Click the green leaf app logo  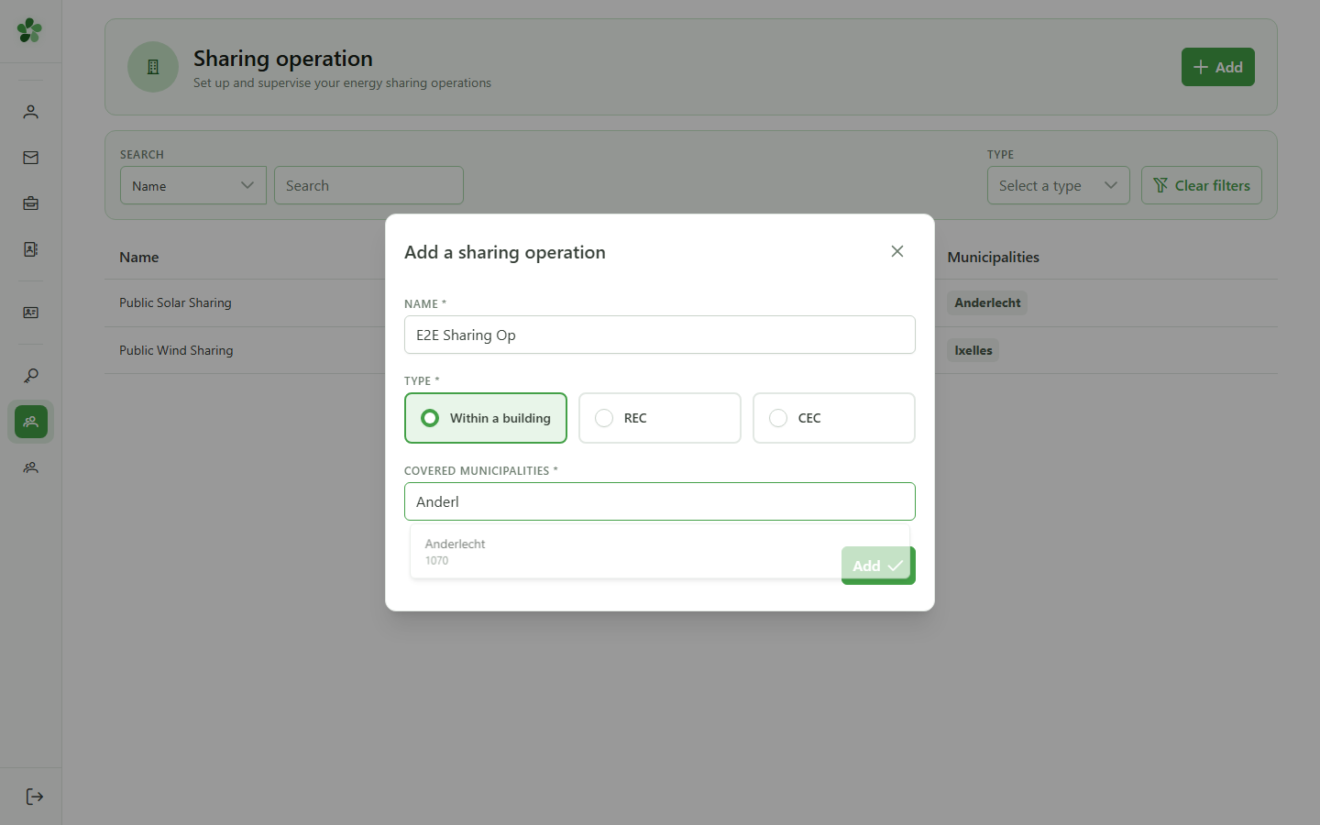(29, 30)
